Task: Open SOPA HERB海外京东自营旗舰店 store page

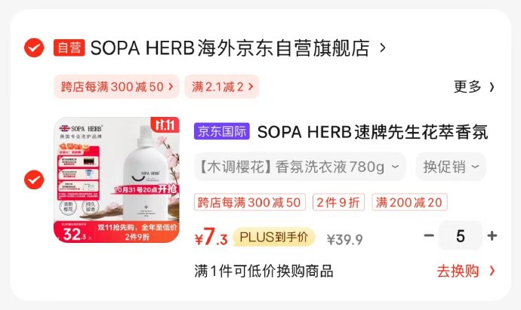Action: [x=230, y=48]
